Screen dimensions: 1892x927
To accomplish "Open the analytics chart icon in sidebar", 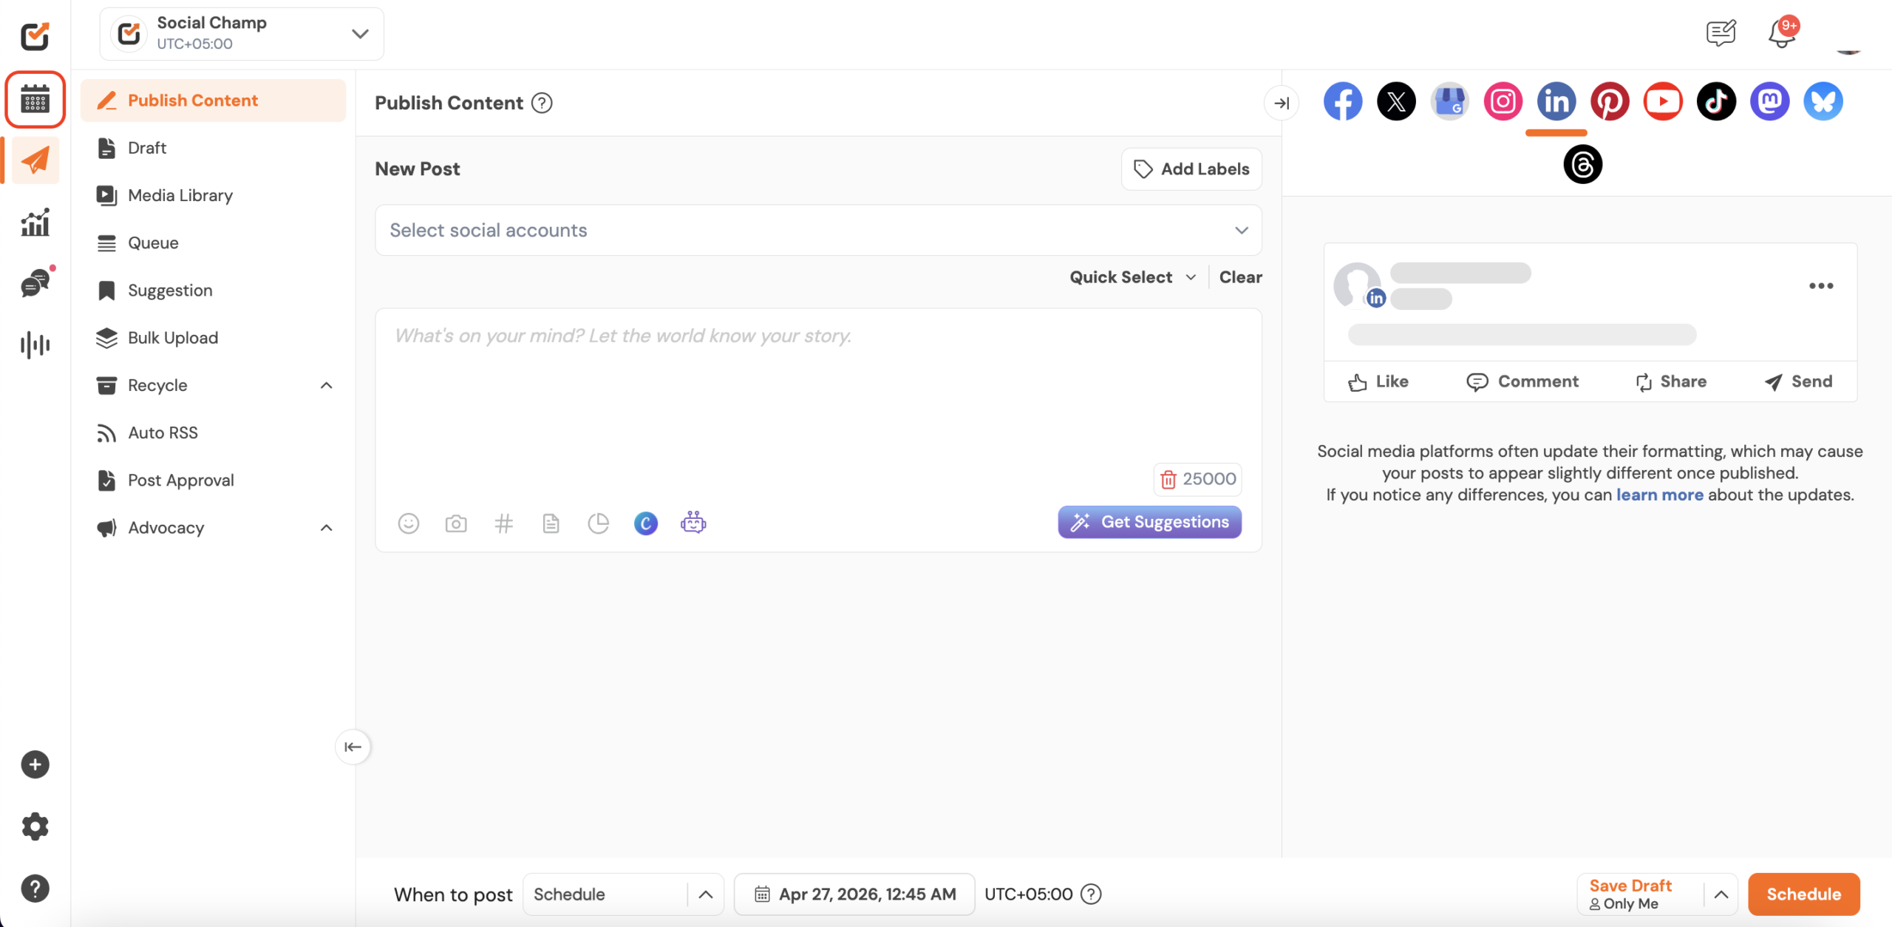I will pyautogui.click(x=35, y=222).
